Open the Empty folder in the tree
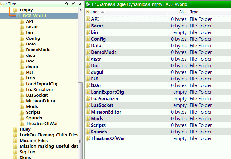The image size is (231, 159). pyautogui.click(x=26, y=10)
